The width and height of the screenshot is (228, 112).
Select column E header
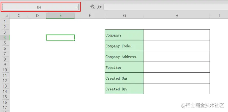(x=60, y=16)
